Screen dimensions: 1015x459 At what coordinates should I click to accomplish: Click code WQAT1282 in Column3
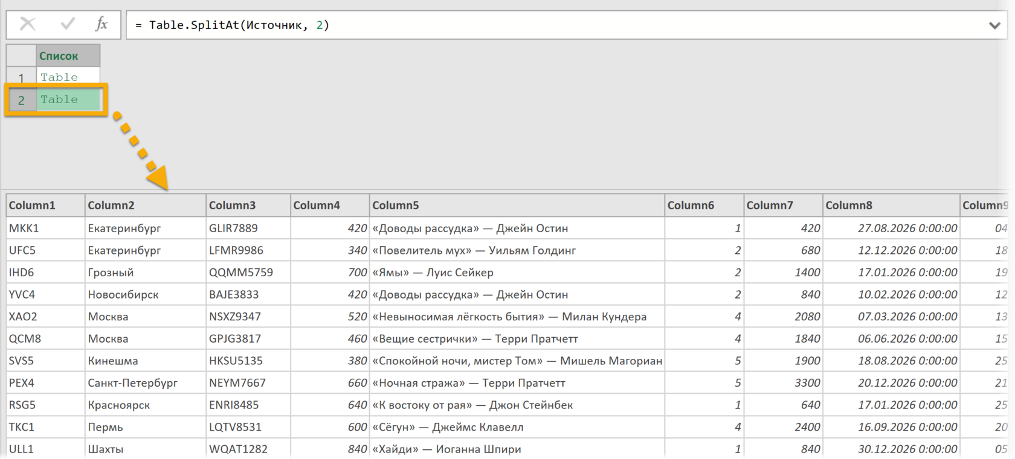(248, 449)
